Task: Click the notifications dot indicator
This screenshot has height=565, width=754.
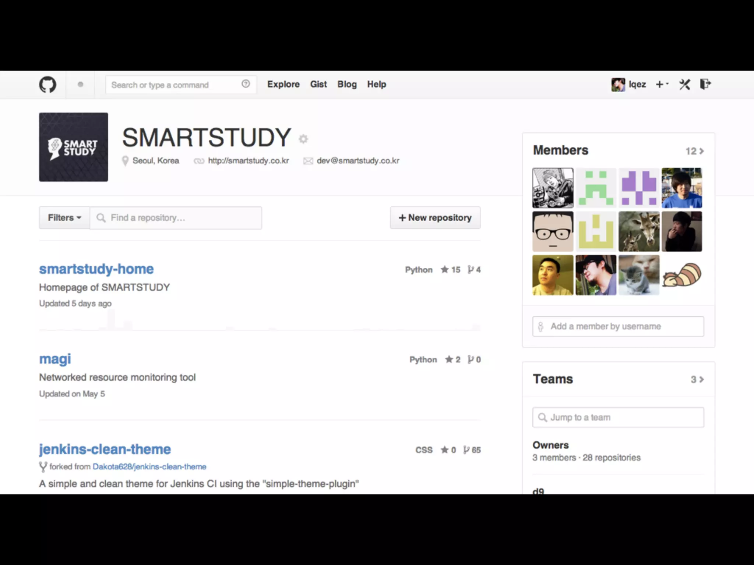Action: pyautogui.click(x=80, y=85)
